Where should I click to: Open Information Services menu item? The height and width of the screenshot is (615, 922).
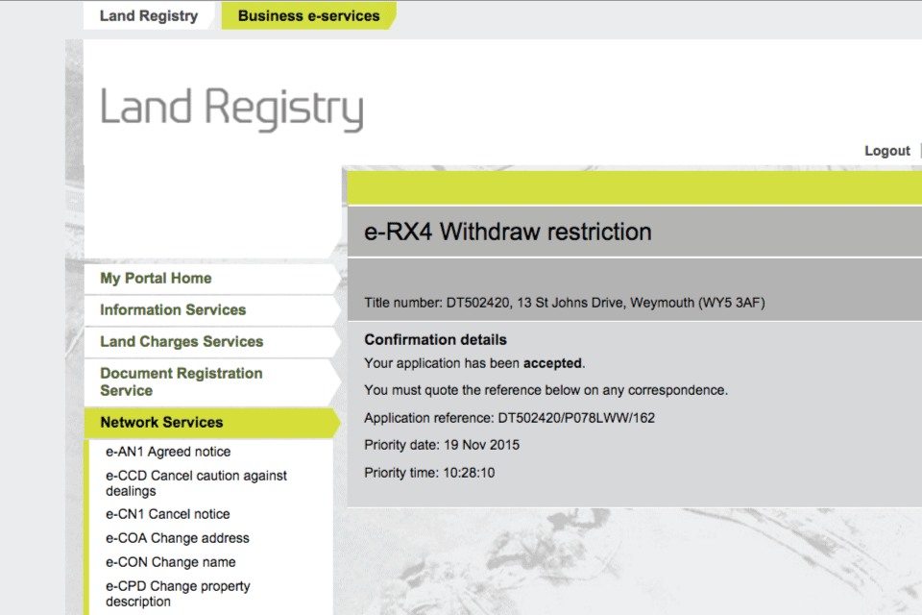point(173,310)
